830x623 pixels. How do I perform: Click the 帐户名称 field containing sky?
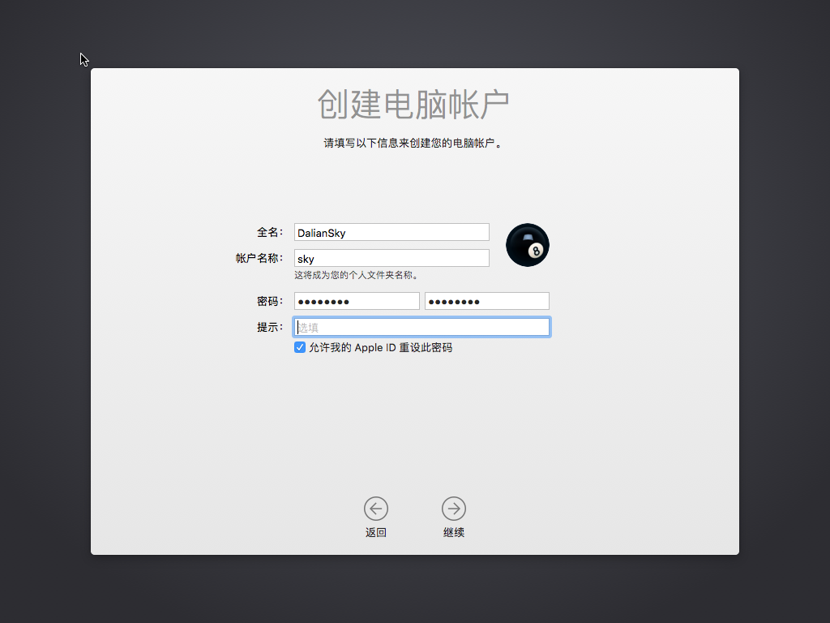pos(391,258)
